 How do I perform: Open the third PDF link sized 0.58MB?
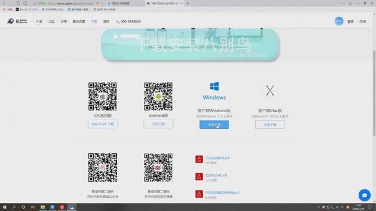click(222, 193)
